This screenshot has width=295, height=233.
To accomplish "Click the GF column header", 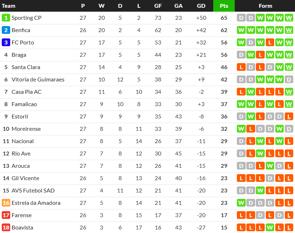I will coord(158,6).
